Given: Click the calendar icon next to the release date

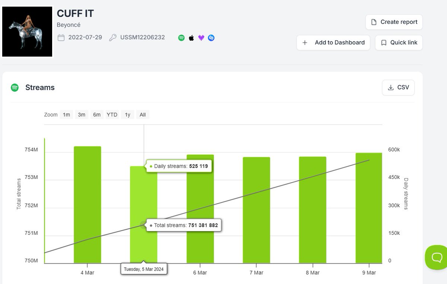Looking at the screenshot, I should click(x=61, y=38).
